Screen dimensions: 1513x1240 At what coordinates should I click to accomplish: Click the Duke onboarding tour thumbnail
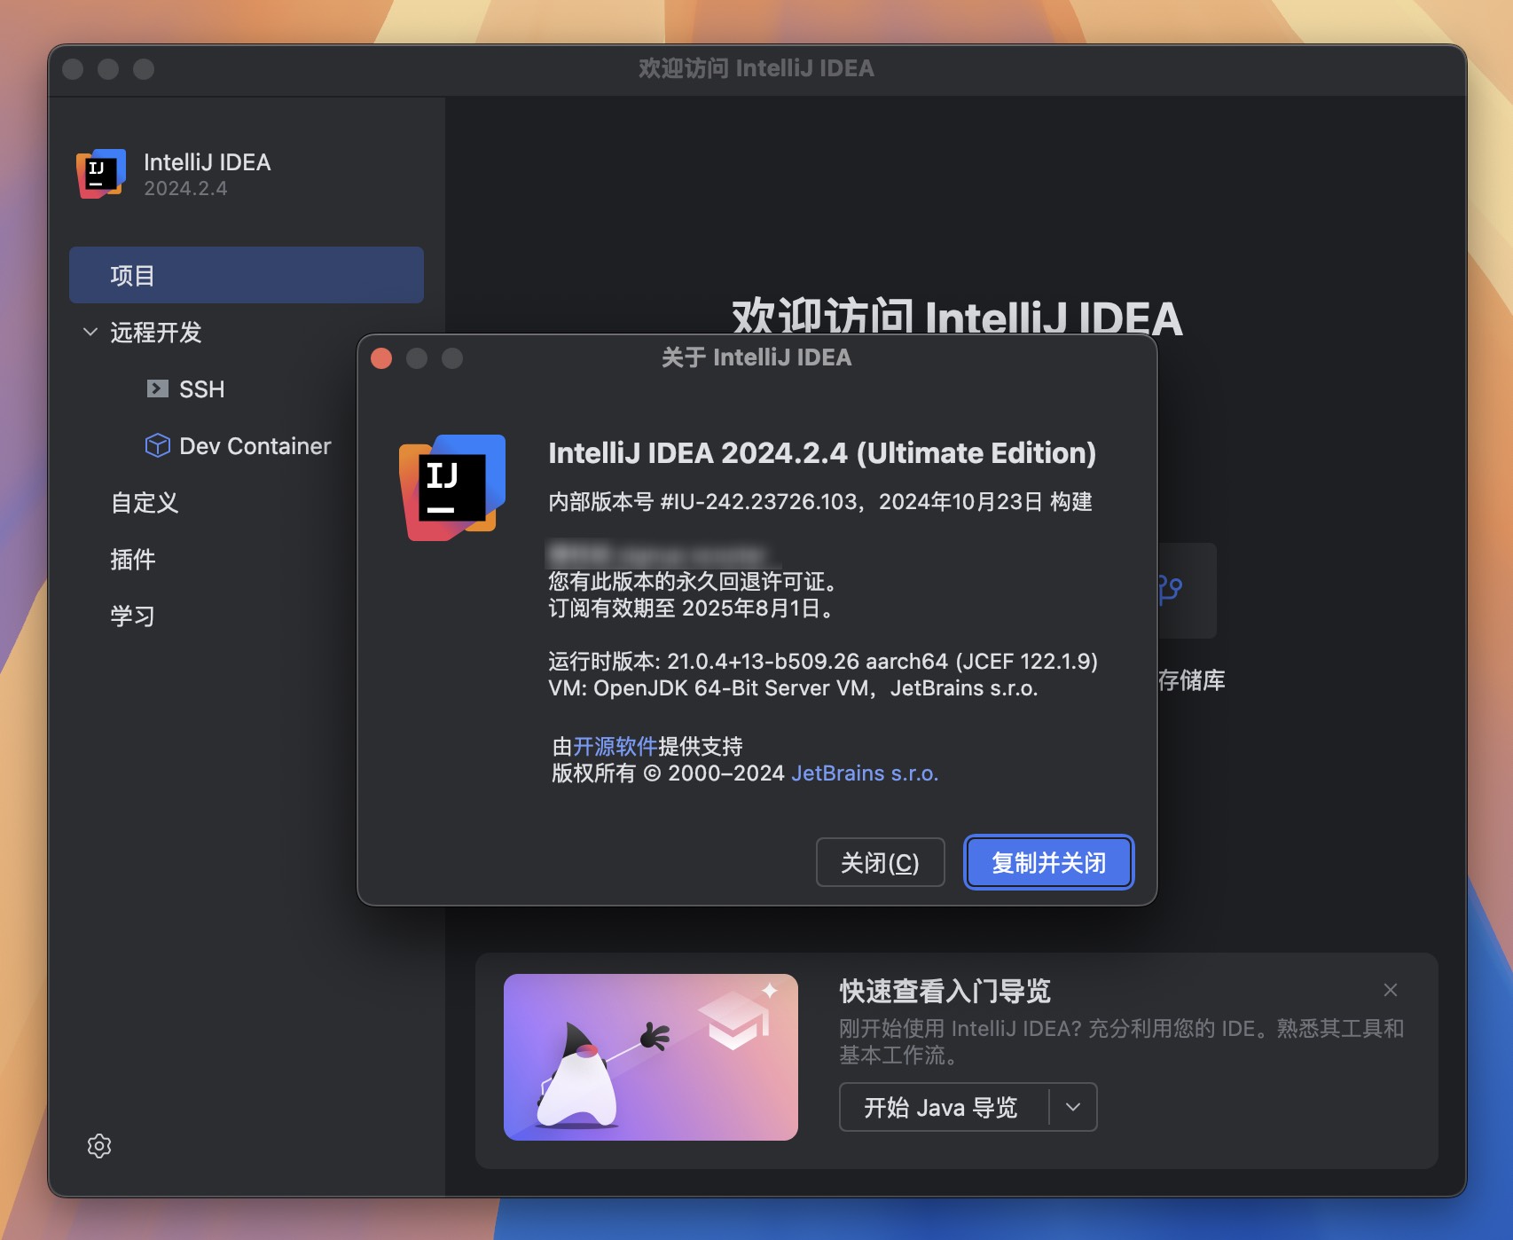pyautogui.click(x=651, y=1057)
